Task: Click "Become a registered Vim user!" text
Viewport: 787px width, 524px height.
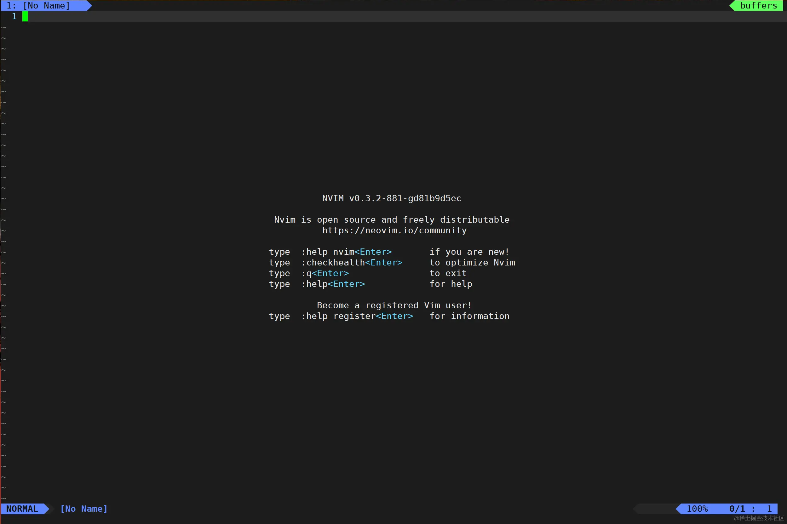Action: [x=394, y=305]
